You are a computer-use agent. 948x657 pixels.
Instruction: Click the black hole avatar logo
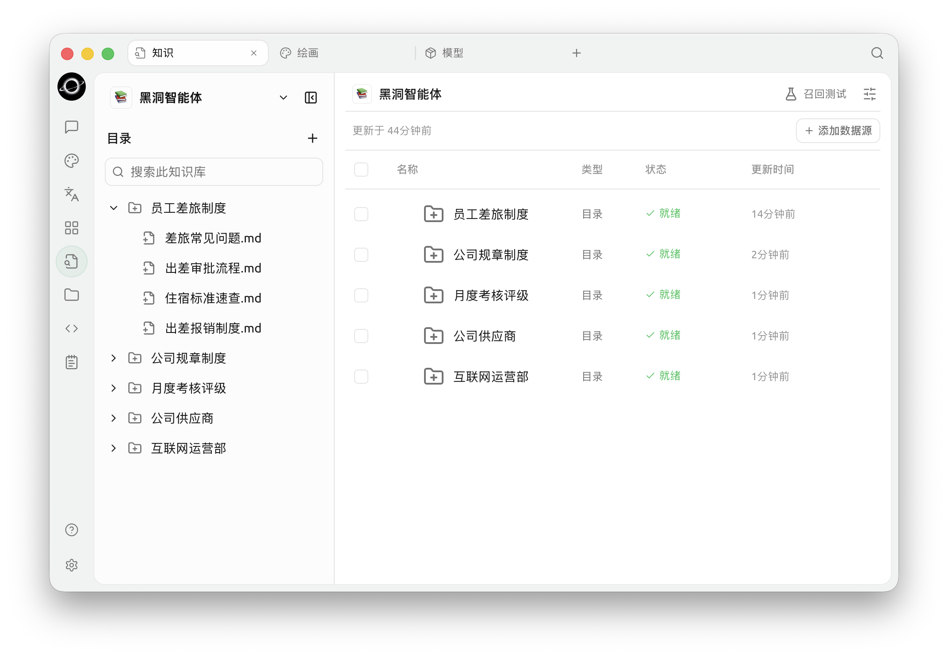(x=72, y=87)
